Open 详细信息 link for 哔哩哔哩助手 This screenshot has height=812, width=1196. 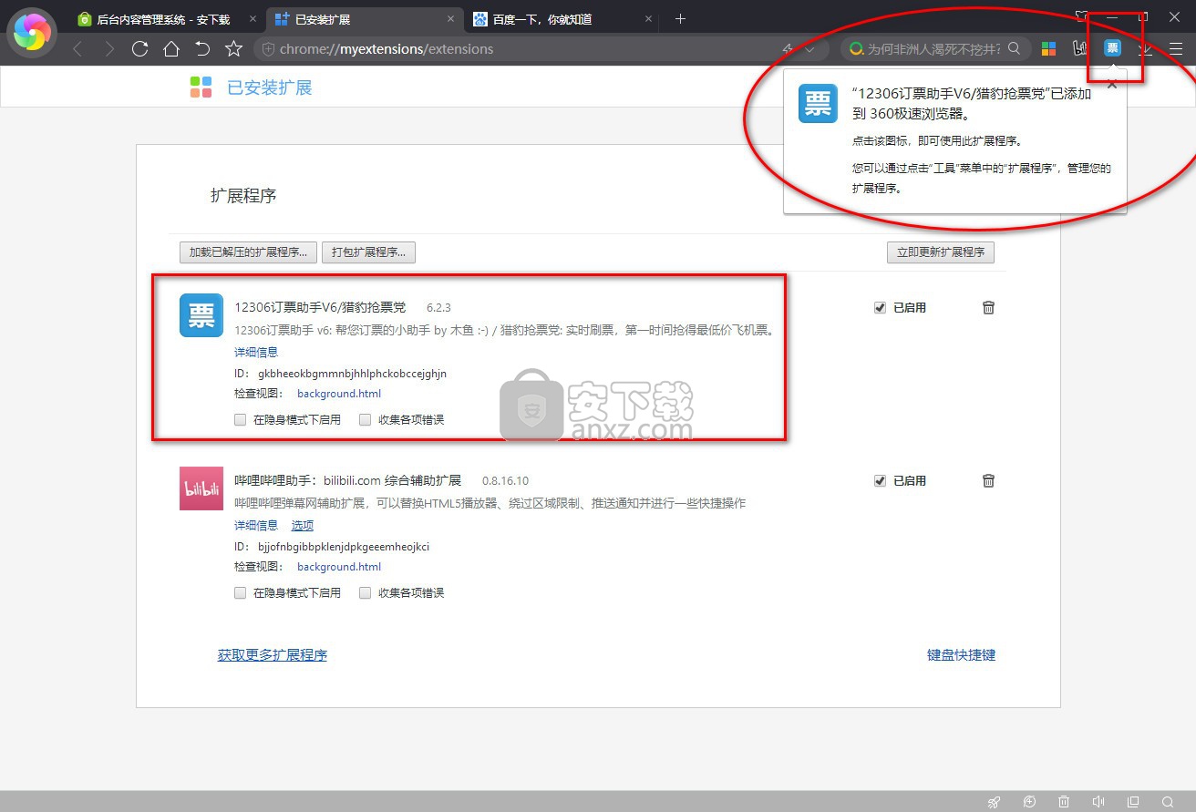point(256,525)
